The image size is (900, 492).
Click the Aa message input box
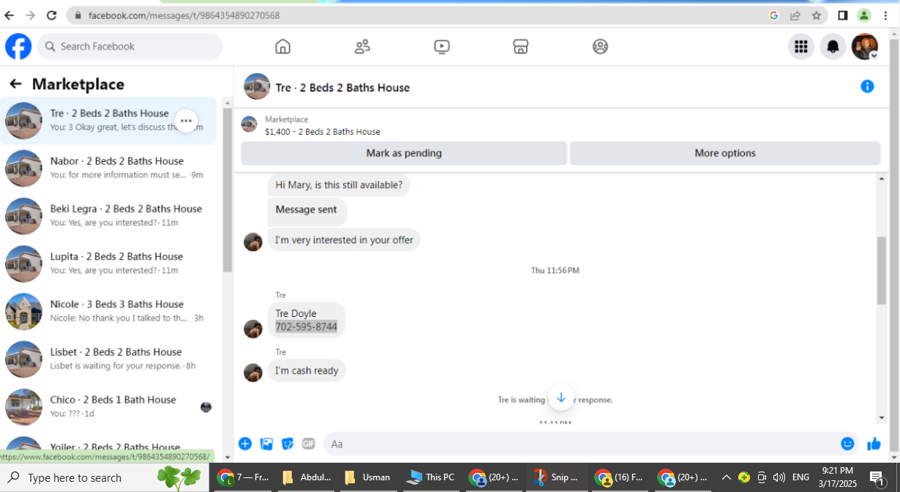click(x=582, y=444)
